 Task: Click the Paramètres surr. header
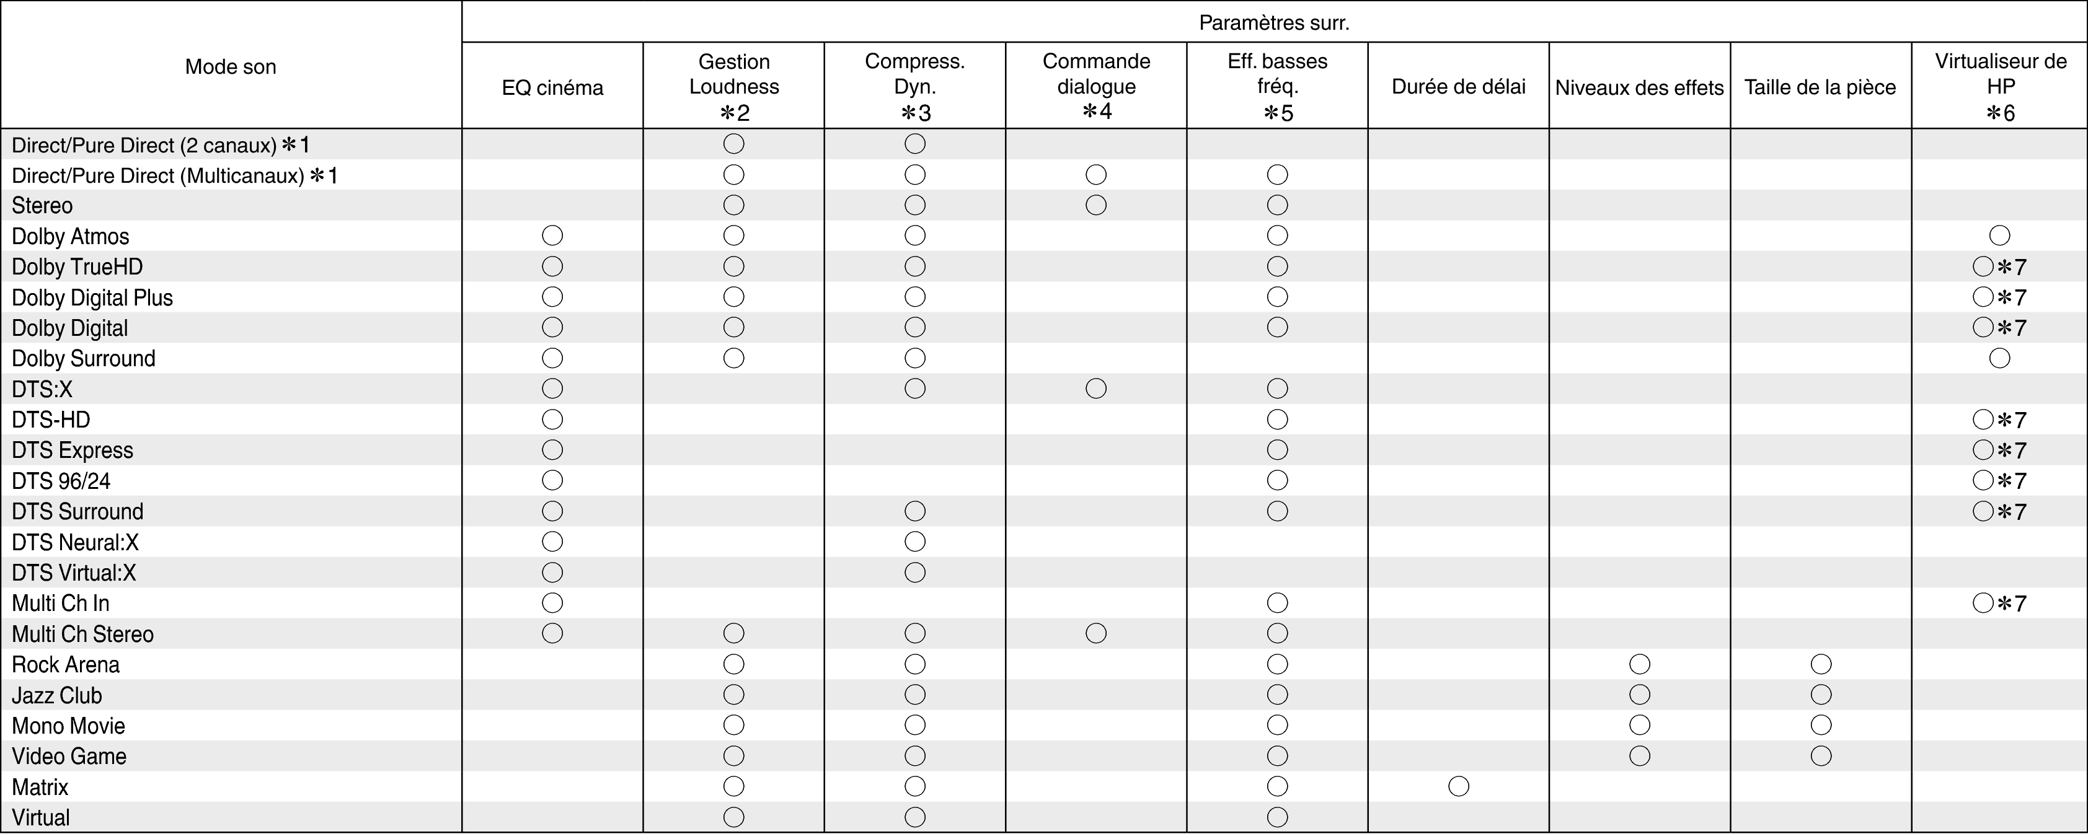(1274, 23)
